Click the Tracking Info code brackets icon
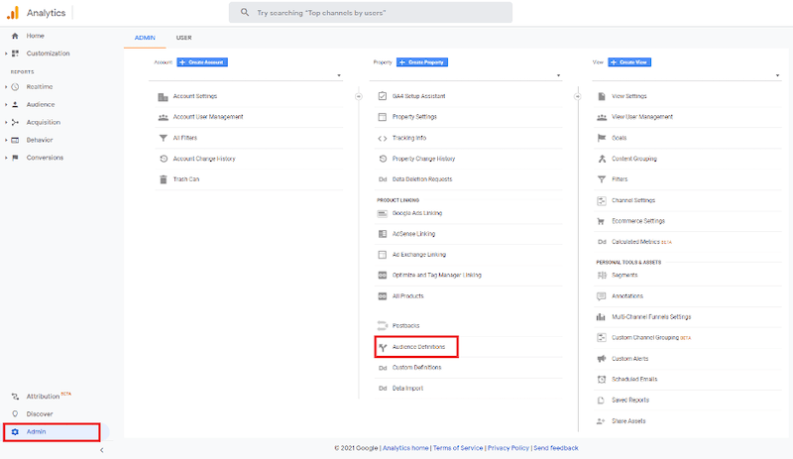The image size is (793, 459). click(x=383, y=138)
